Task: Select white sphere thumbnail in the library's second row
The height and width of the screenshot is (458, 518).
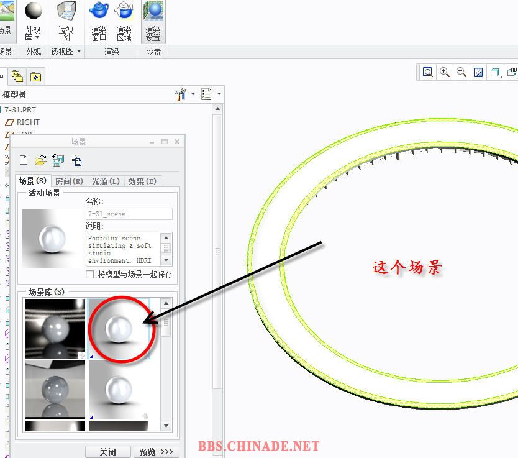Action: [x=119, y=389]
